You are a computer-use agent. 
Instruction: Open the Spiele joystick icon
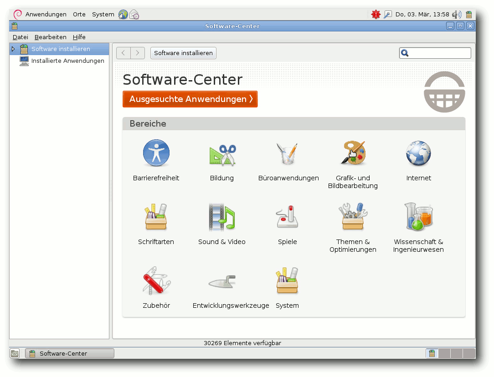287,217
